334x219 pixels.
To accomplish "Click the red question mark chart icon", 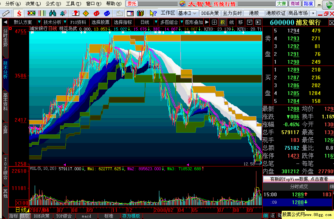I will 75,13.
